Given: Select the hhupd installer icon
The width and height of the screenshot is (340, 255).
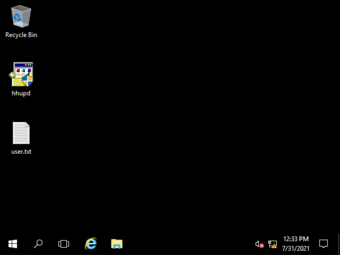Looking at the screenshot, I should click(21, 74).
